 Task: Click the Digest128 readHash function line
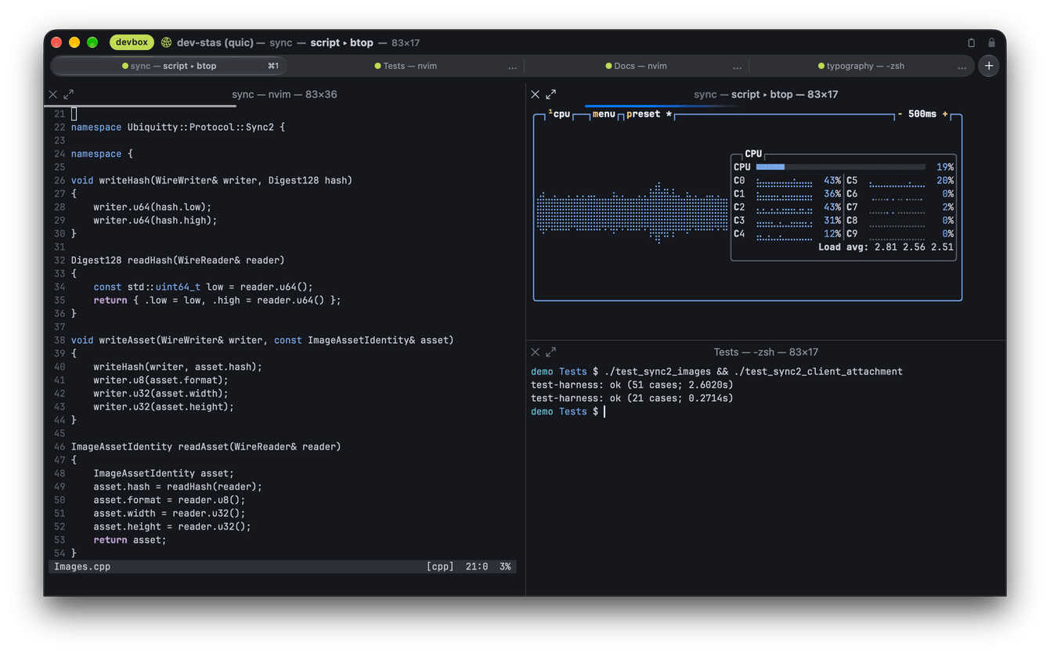[178, 260]
